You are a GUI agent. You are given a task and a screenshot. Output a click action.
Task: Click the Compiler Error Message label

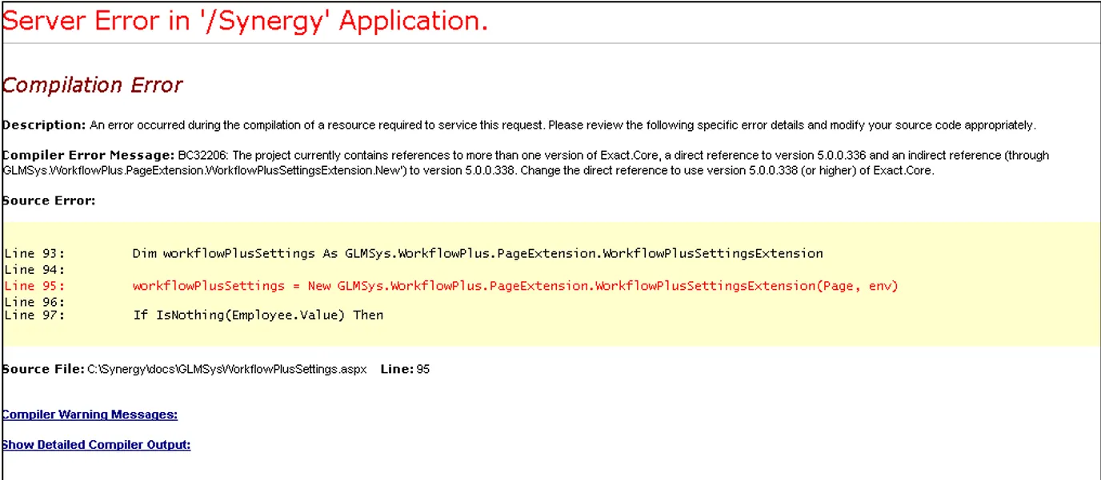88,155
